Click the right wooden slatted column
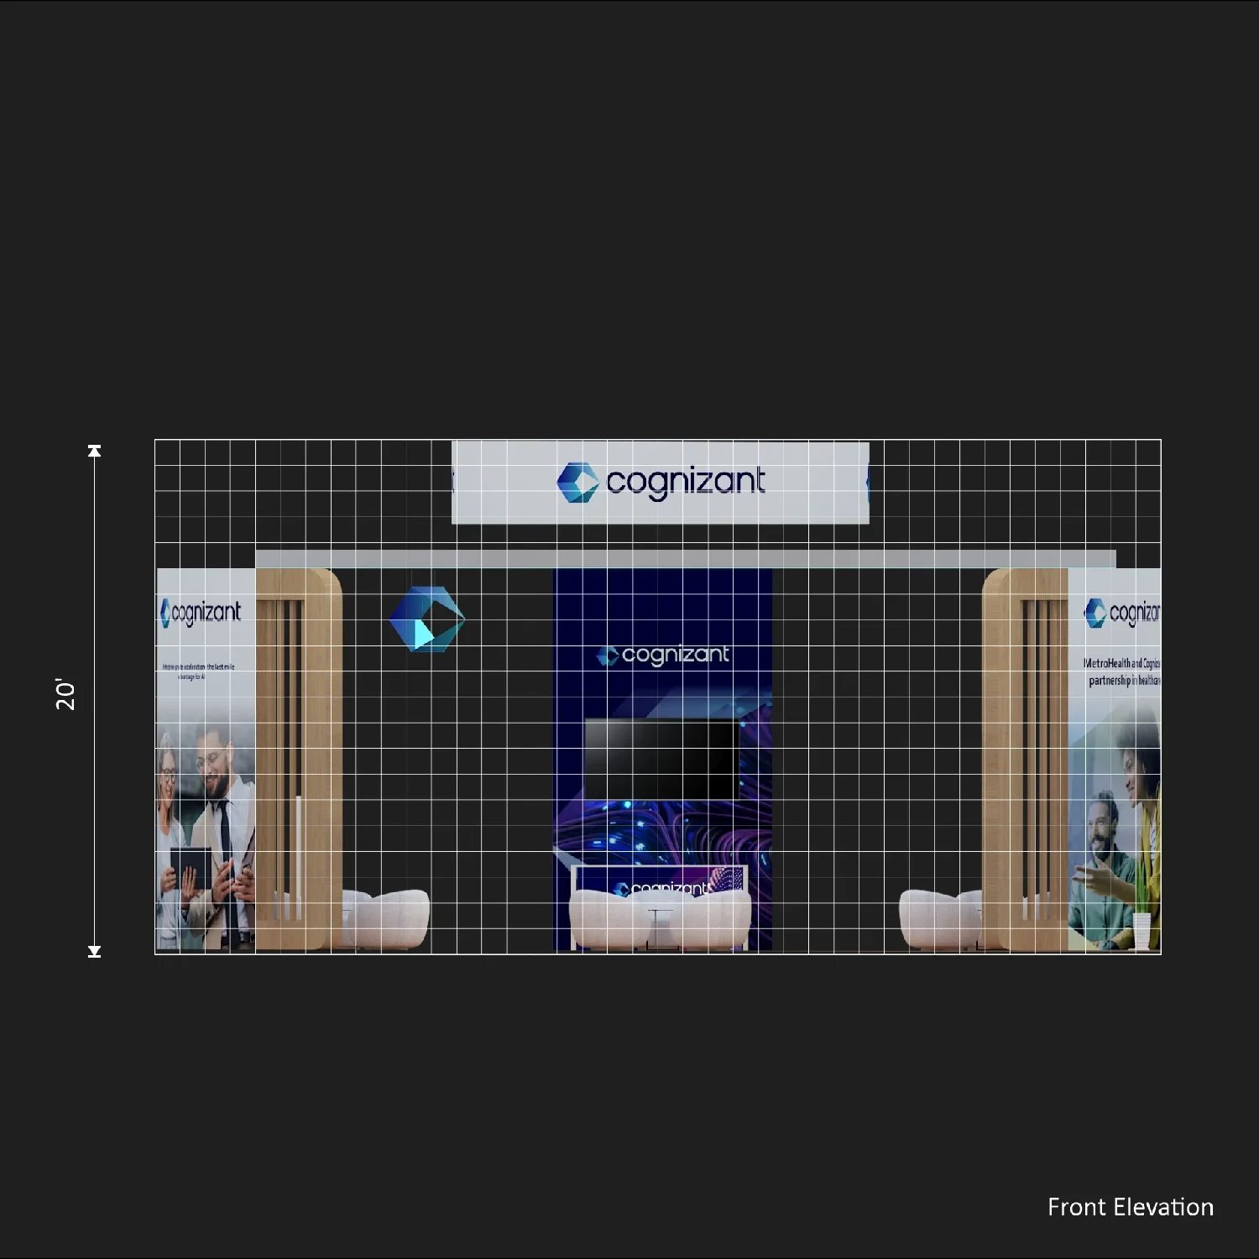Viewport: 1259px width, 1259px height. [1026, 760]
